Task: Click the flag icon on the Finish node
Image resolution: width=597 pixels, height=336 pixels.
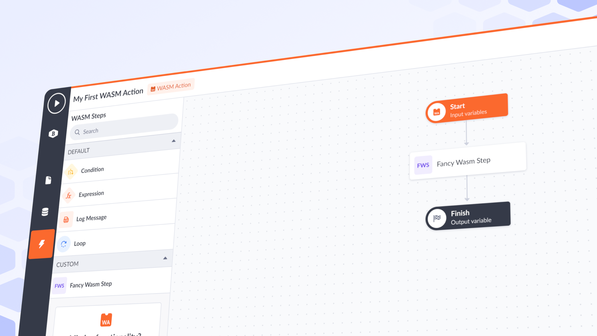Action: click(437, 218)
